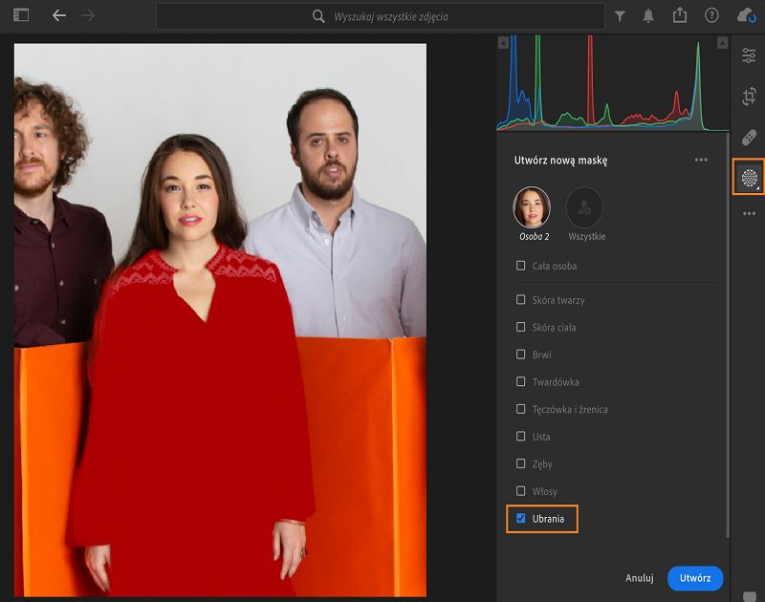The height and width of the screenshot is (602, 765).
Task: Check the Cała osoba checkbox
Action: pos(521,266)
